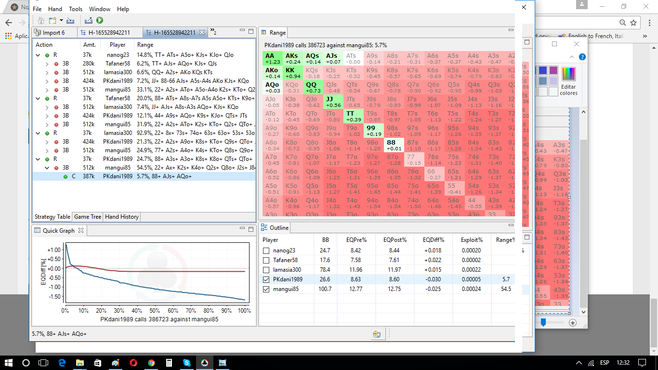Select the Range view tab
Image resolution: width=658 pixels, height=370 pixels.
tap(274, 32)
